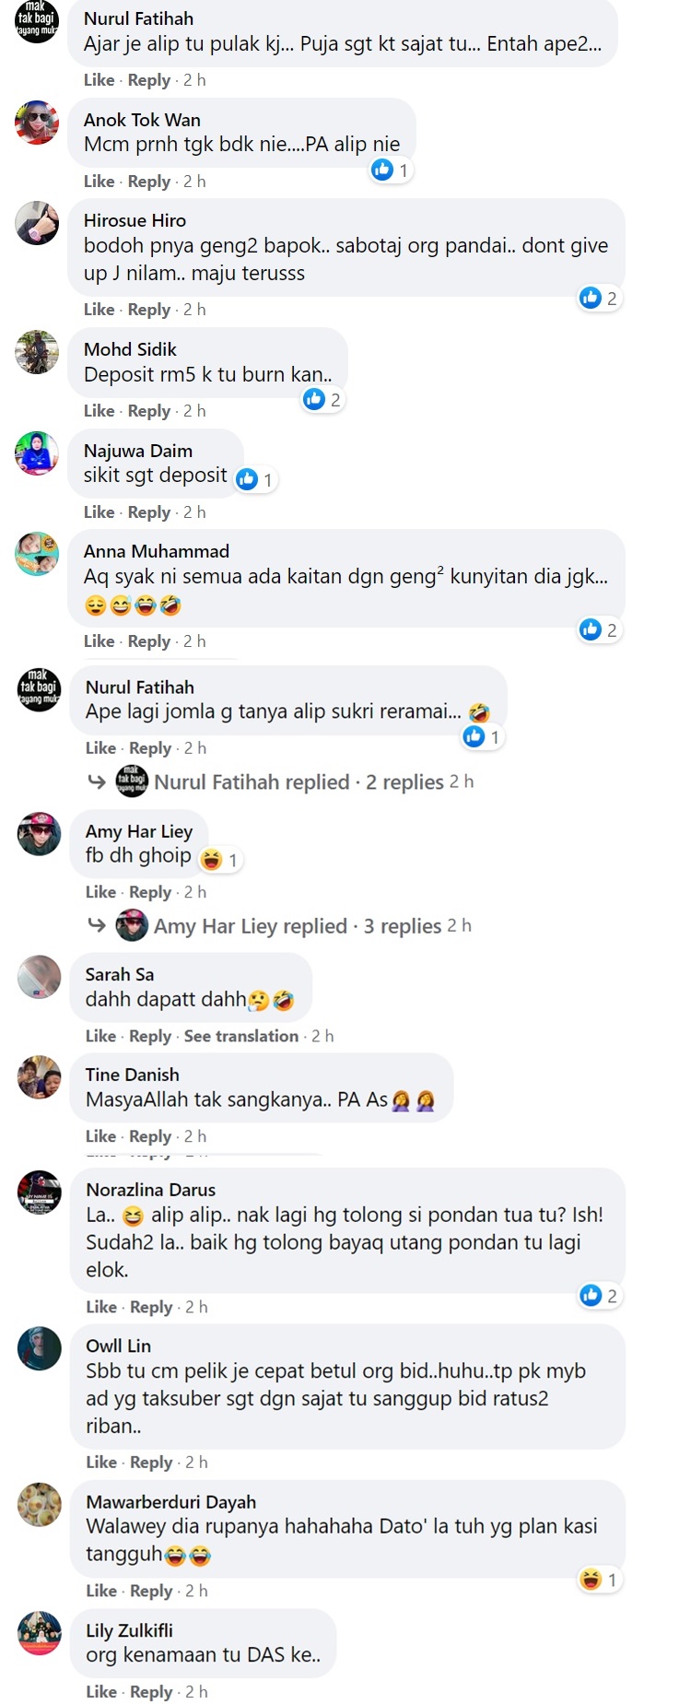Open Norazlina Darus's profile name
This screenshot has height=1704, width=679.
point(151,1190)
